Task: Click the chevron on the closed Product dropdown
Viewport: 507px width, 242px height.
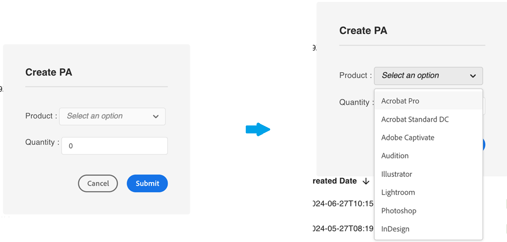Action: (x=156, y=117)
